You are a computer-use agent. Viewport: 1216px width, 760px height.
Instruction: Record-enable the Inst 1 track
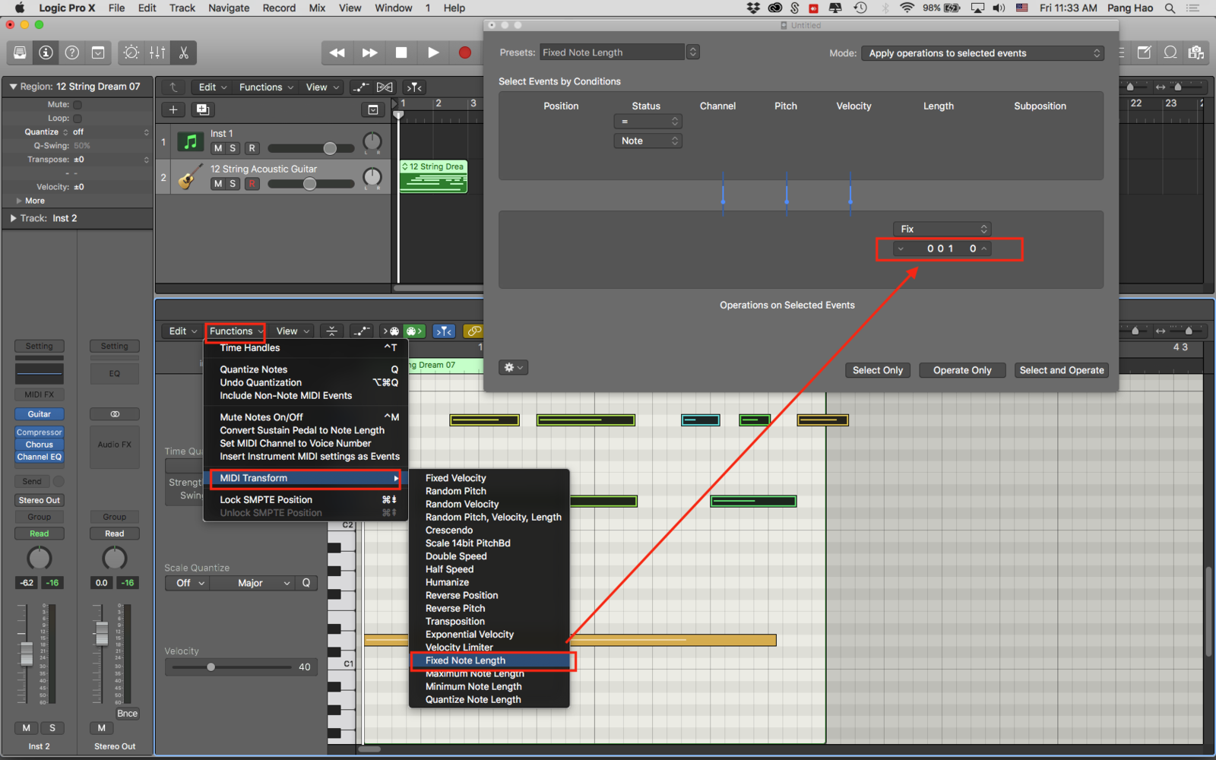coord(252,148)
